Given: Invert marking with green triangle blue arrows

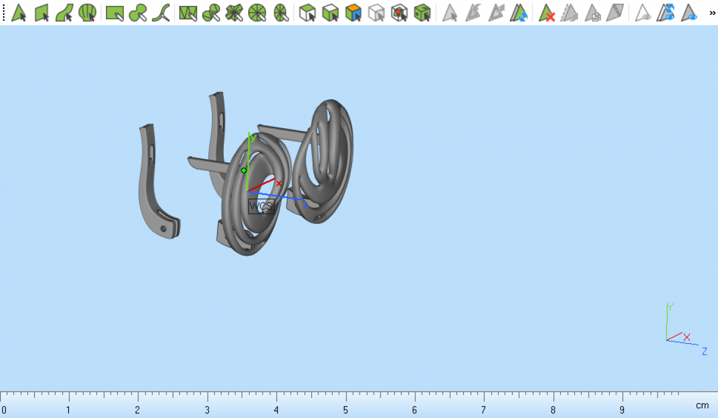Looking at the screenshot, I should click(x=518, y=13).
